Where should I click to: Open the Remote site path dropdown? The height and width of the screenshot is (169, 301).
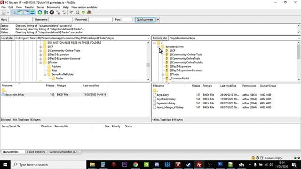tap(299, 38)
